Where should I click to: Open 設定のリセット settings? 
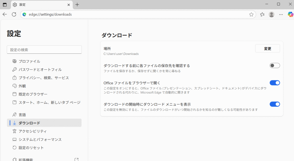44,148
